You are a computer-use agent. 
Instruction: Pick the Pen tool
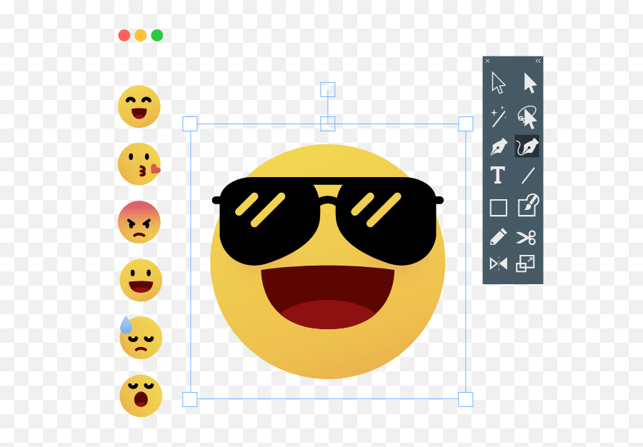(x=497, y=146)
